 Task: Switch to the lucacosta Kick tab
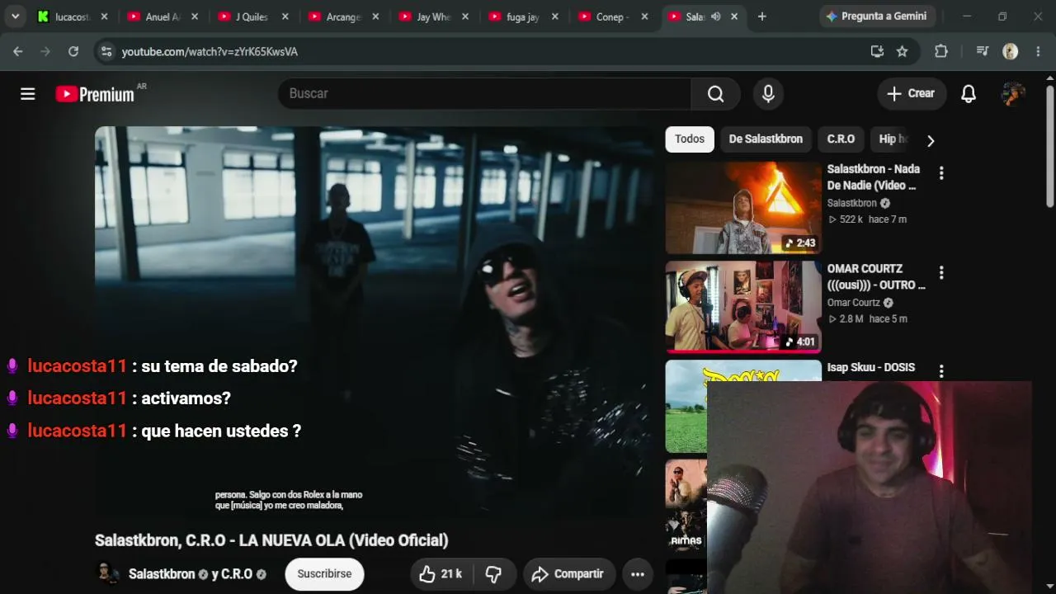coord(72,16)
